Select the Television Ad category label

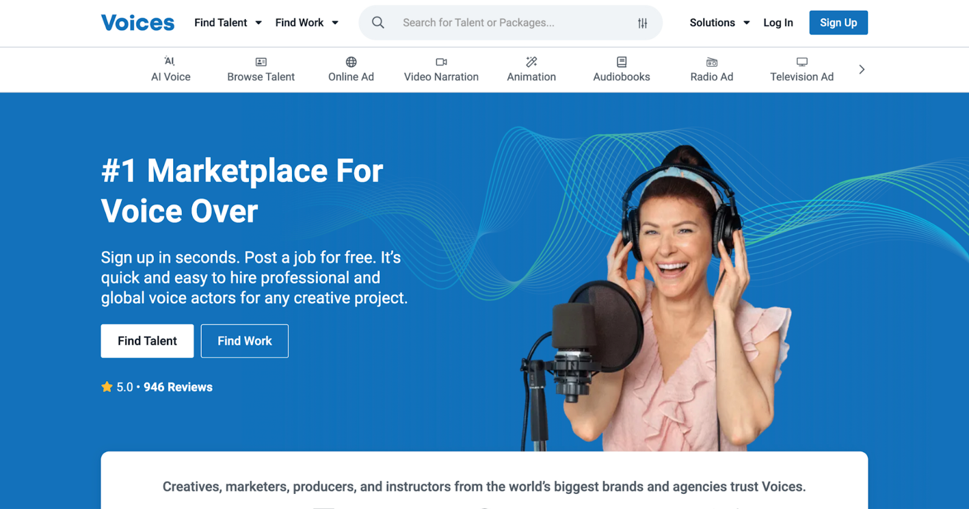click(802, 77)
